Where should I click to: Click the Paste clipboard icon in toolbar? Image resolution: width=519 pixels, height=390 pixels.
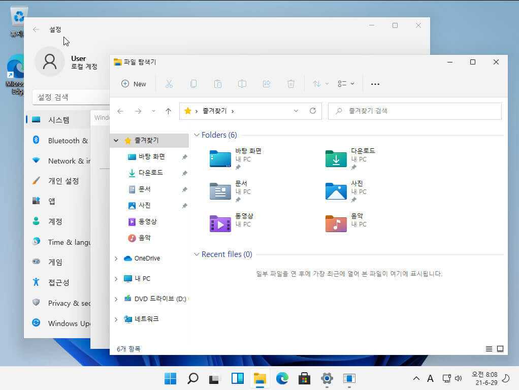tap(218, 84)
